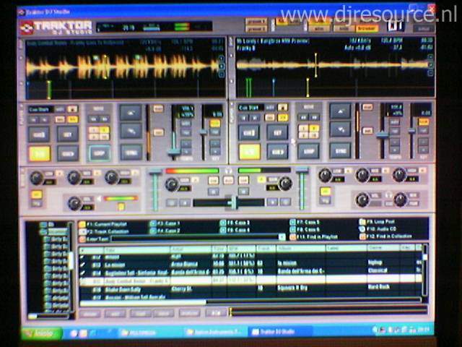The image size is (462, 347).
Task: Click the right channel gain knob near crossfader
Action: click(285, 183)
